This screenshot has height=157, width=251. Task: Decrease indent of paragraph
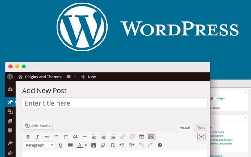pos(122,145)
